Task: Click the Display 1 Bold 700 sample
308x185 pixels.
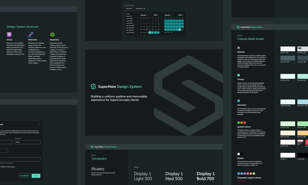Action: click(x=206, y=176)
